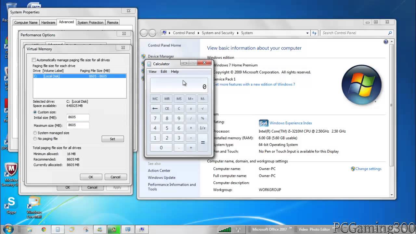Viewport: 416px width, 234px height.
Task: Open the address bar history dropdown
Action: coord(307,33)
